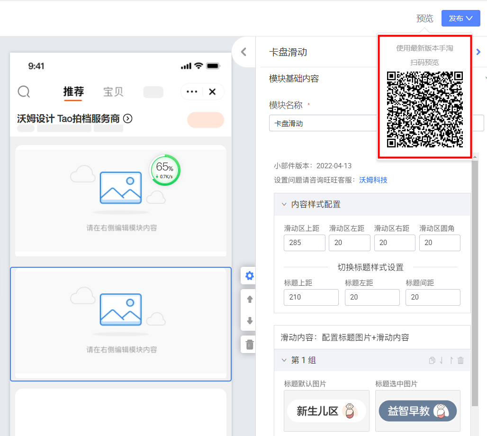Screen dimensions: 487x436
Task: Open the 发布 publish dropdown
Action: pyautogui.click(x=460, y=18)
